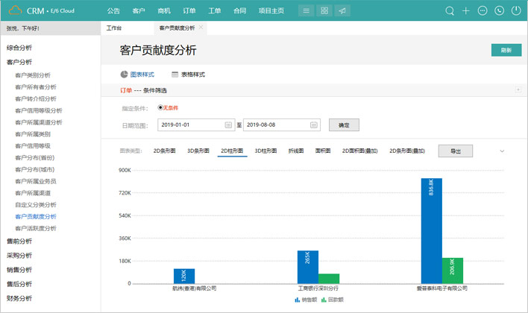The image size is (528, 313).
Task: Click the phone call icon in header
Action: 499,11
